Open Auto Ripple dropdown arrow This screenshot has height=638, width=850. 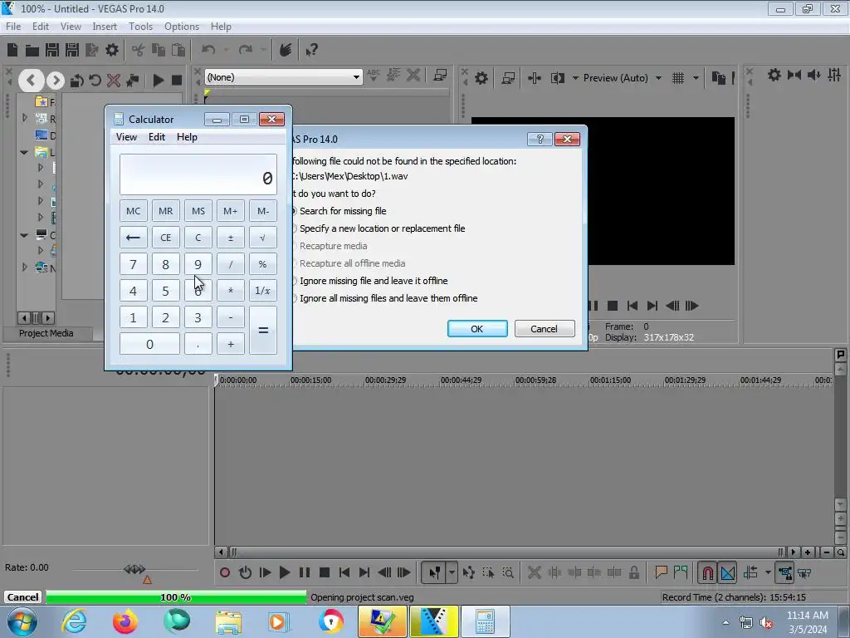pyautogui.click(x=768, y=572)
